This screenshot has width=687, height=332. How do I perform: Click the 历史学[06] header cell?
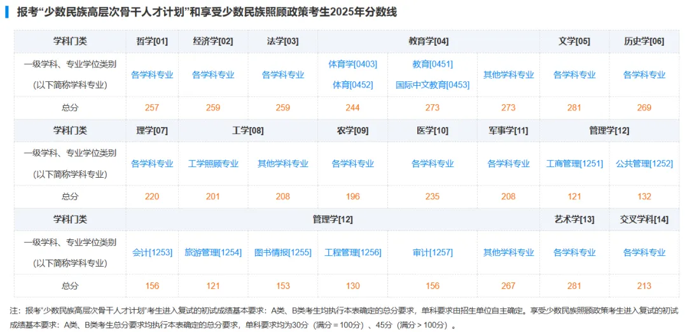point(644,41)
